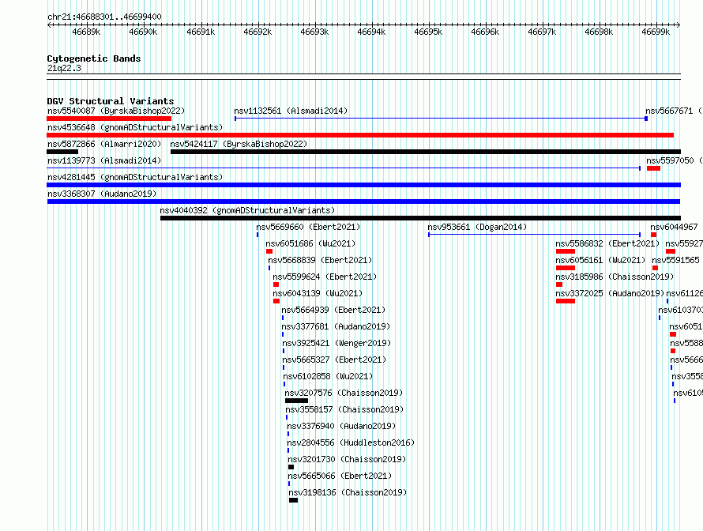This screenshot has height=531, width=703.
Task: Click the chr21:46688301..46699400 region label
Action: [104, 17]
